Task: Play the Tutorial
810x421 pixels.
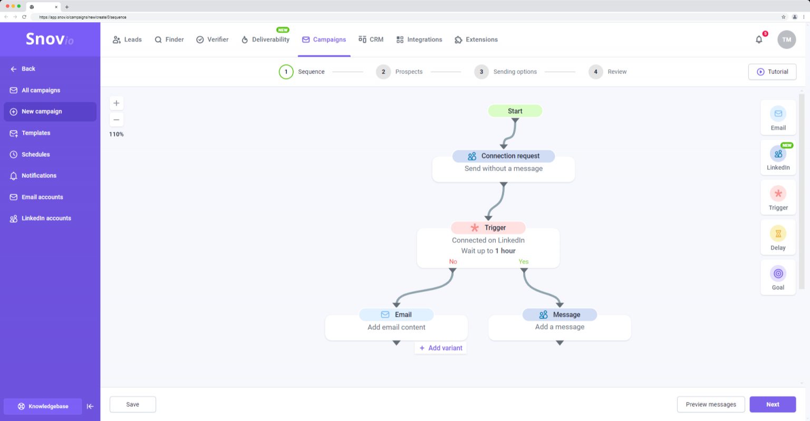Action: [x=773, y=72]
